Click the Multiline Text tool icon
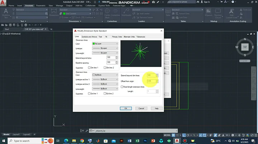Viewport: 258px width, 144px height. pyautogui.click(x=6, y=11)
